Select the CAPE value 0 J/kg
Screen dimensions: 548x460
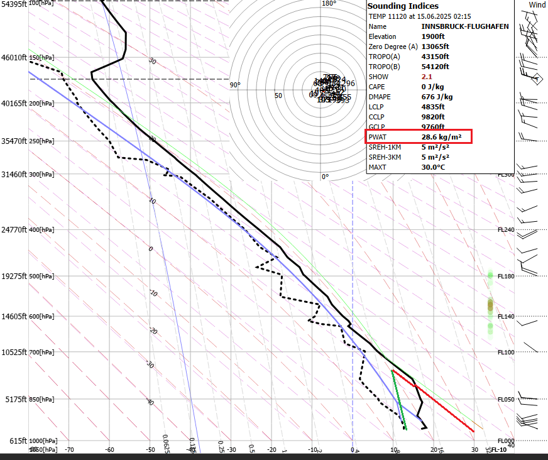point(432,87)
